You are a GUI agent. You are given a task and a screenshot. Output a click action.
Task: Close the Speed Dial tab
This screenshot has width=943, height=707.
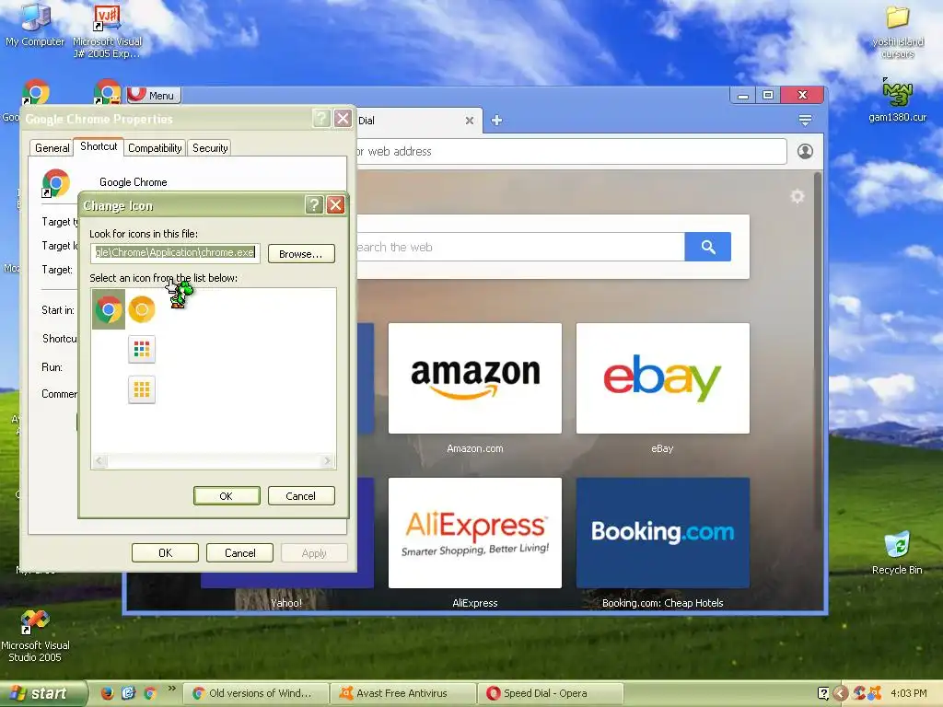click(470, 121)
